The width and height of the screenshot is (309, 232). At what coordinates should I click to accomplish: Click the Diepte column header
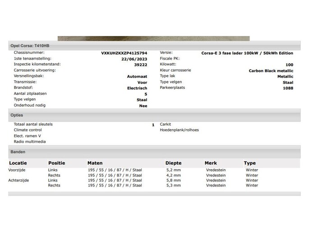pos(173,163)
